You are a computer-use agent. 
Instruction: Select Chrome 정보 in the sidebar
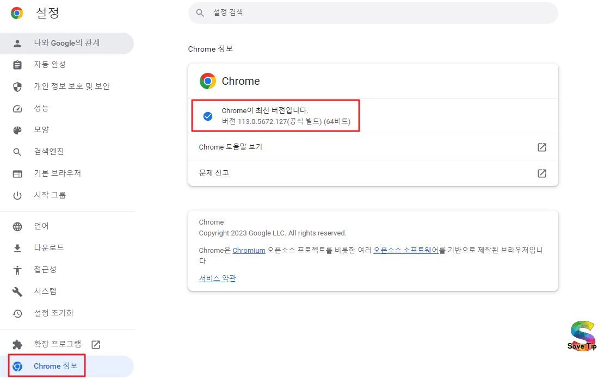point(67,366)
